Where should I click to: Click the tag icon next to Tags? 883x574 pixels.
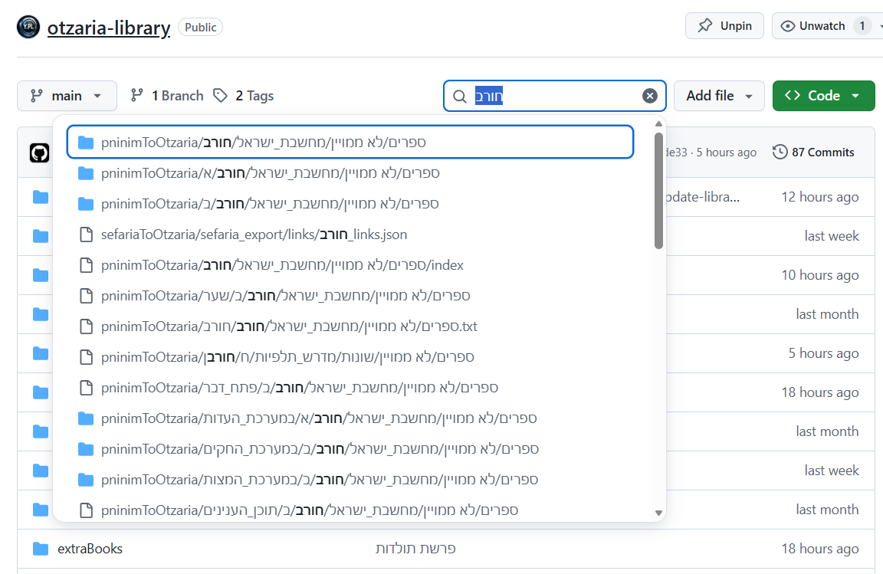221,96
